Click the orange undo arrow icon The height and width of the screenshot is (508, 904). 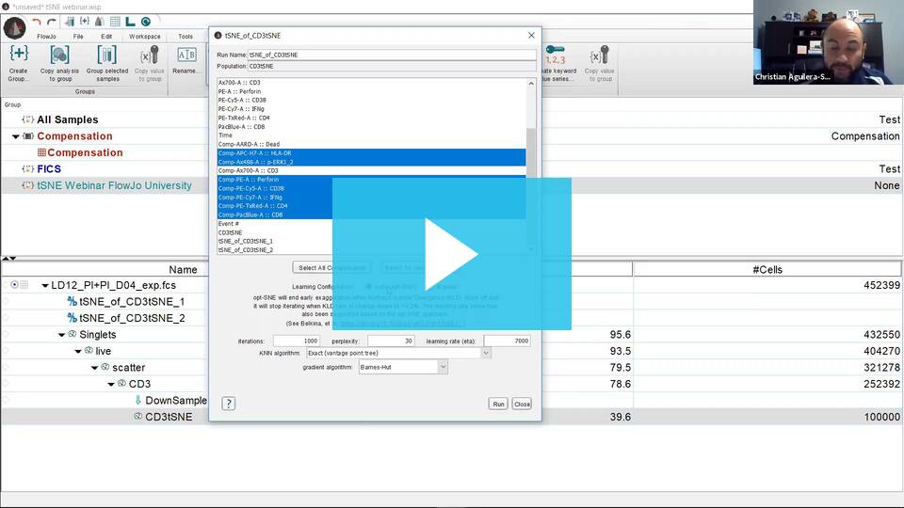pos(37,22)
